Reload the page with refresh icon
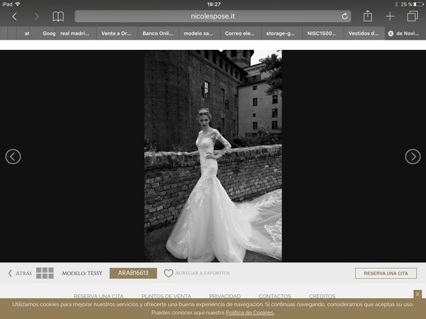Screen dimensions: 426x319 (344, 16)
